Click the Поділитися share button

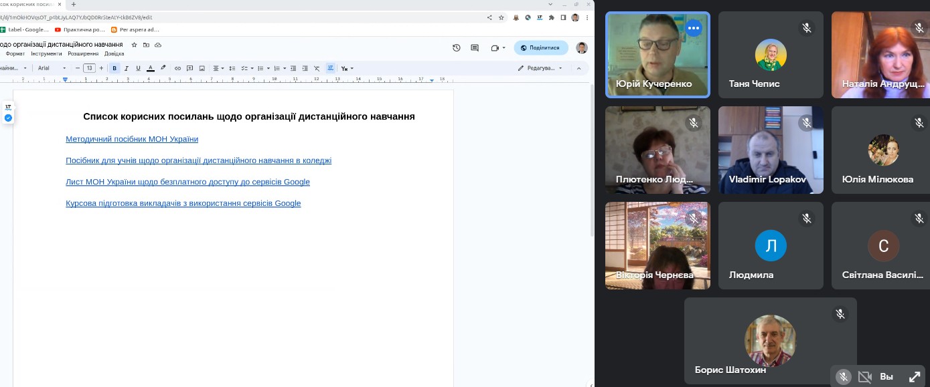point(540,47)
